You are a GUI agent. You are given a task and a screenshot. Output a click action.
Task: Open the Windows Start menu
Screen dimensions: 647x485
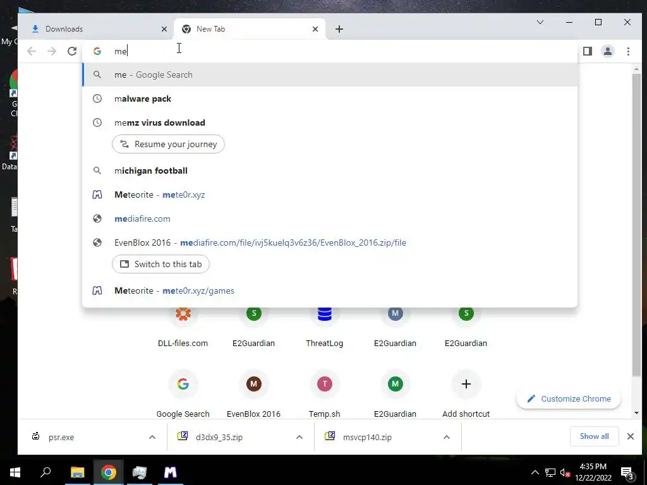[x=15, y=472]
